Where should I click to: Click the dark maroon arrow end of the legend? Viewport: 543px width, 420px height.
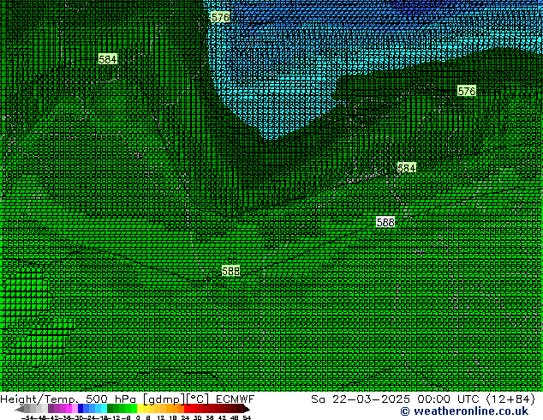pyautogui.click(x=246, y=409)
